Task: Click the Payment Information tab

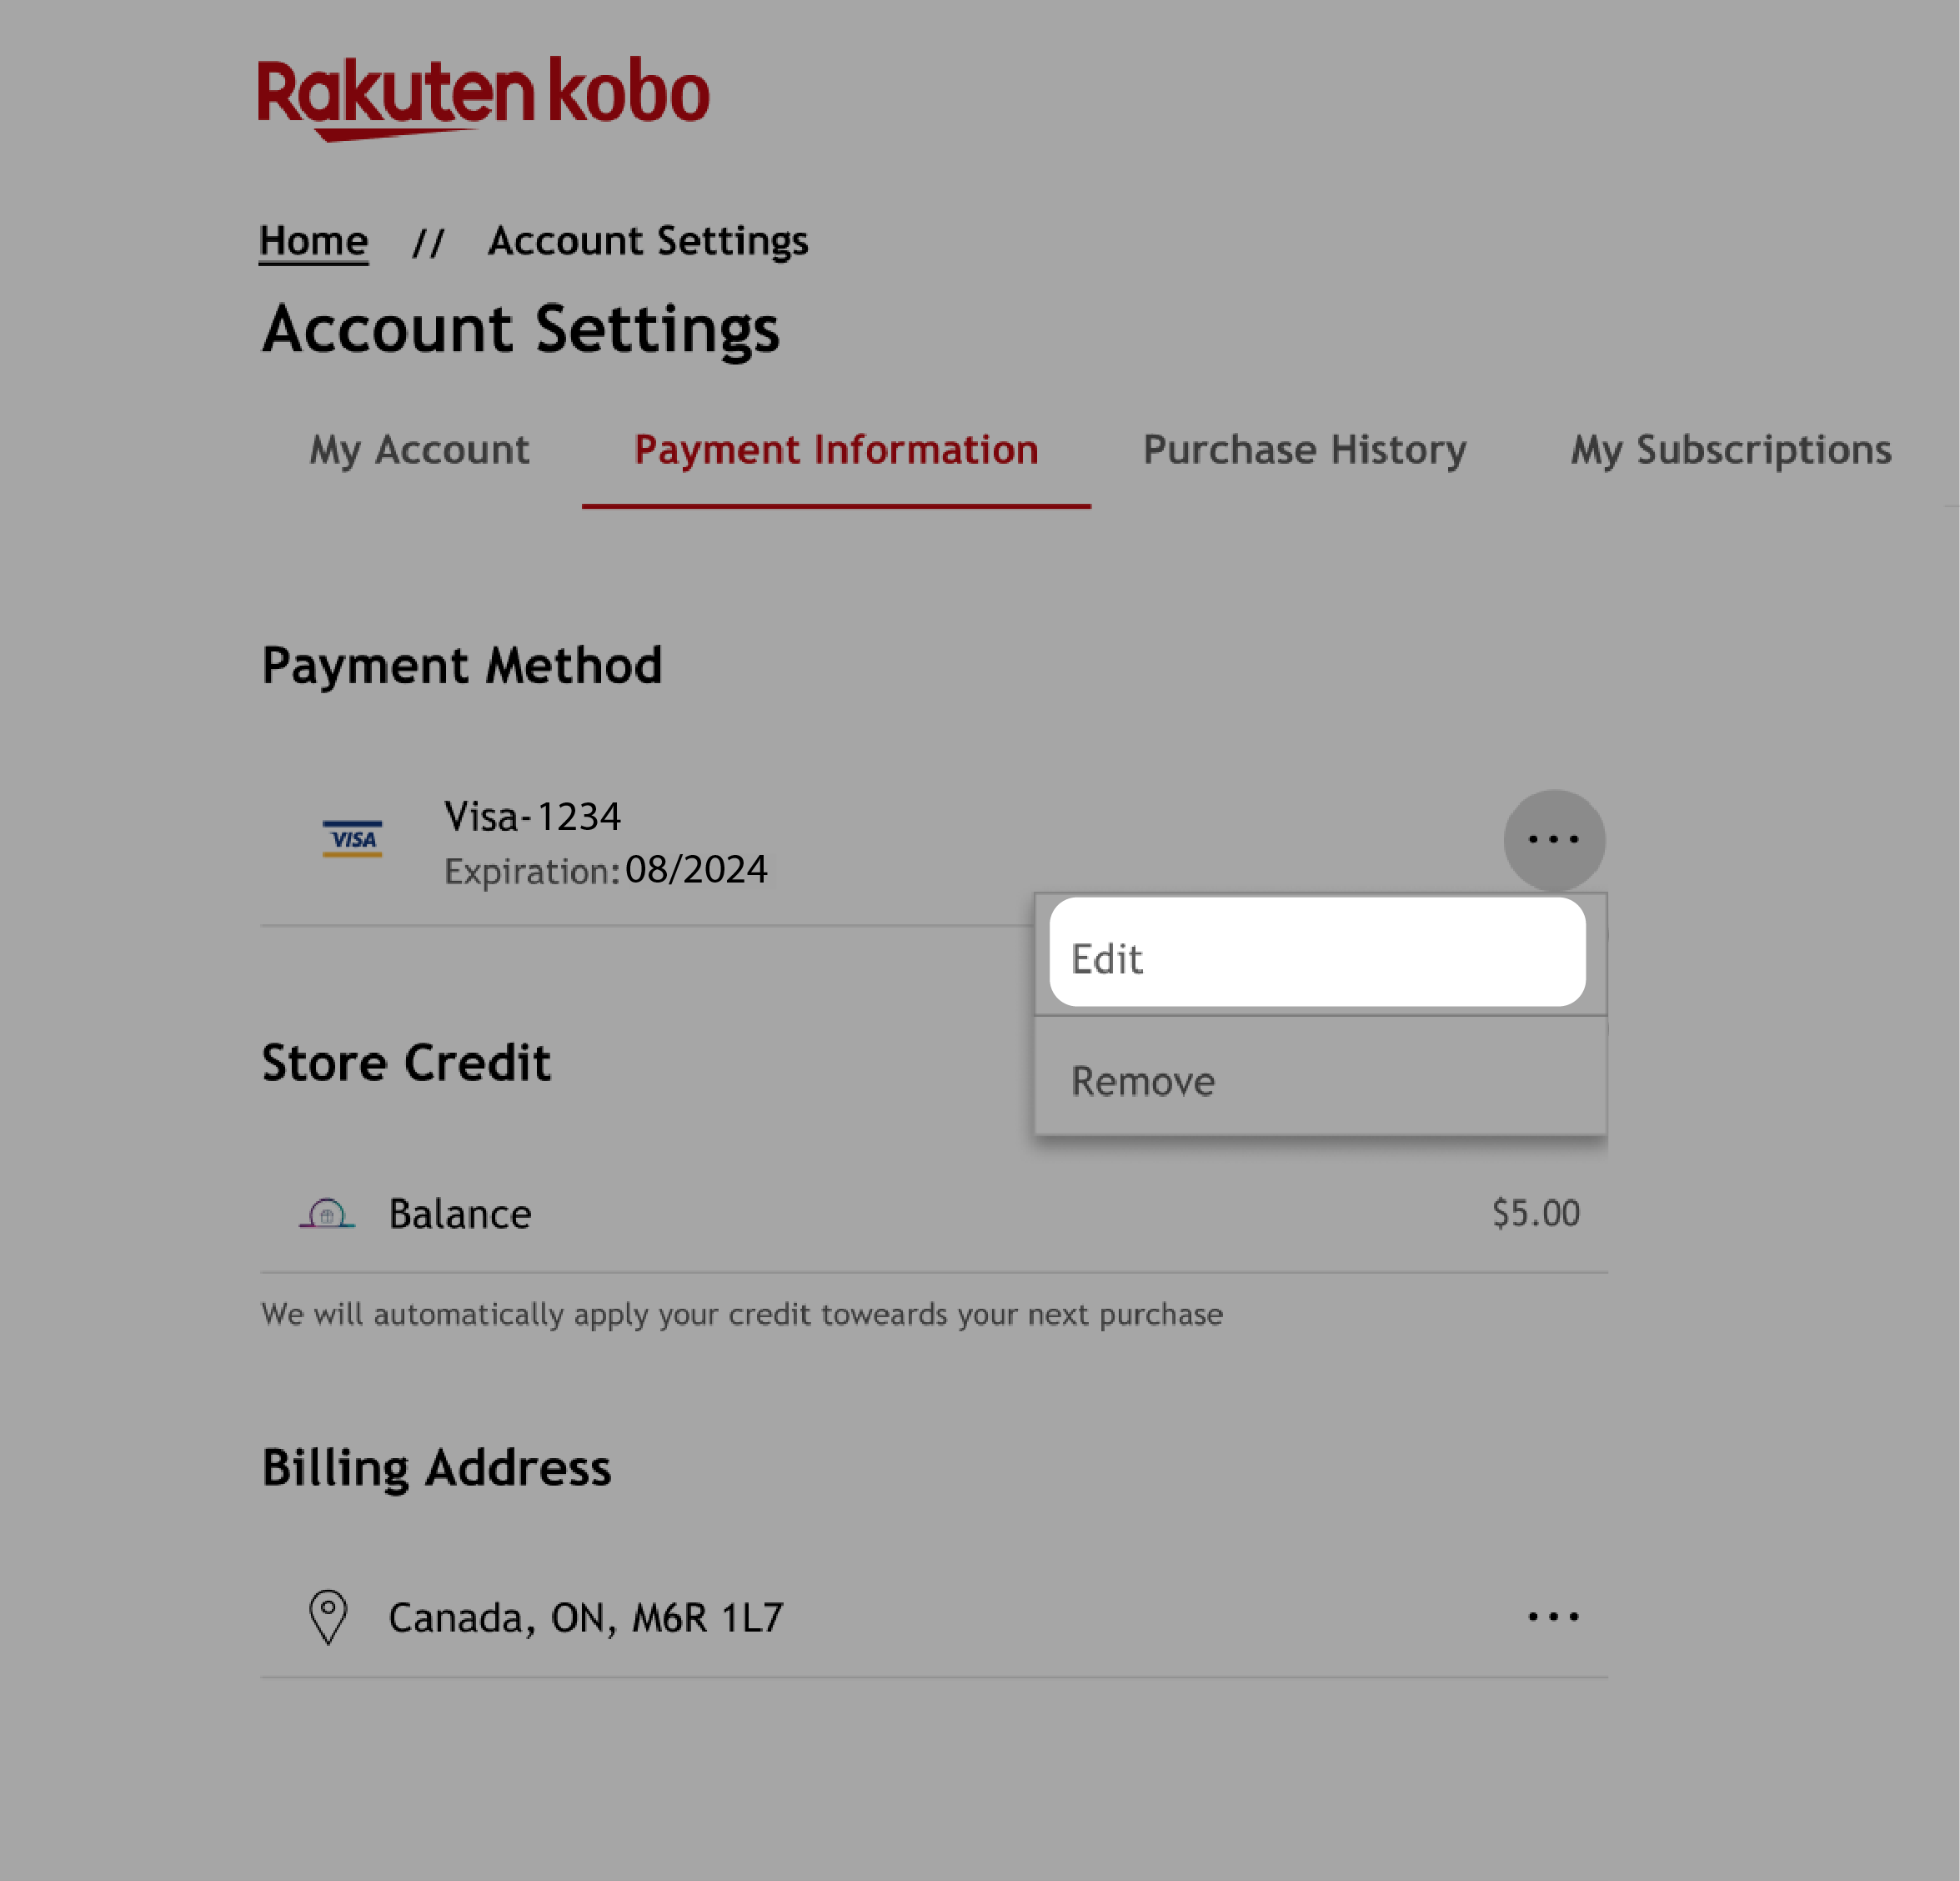Action: tap(836, 449)
